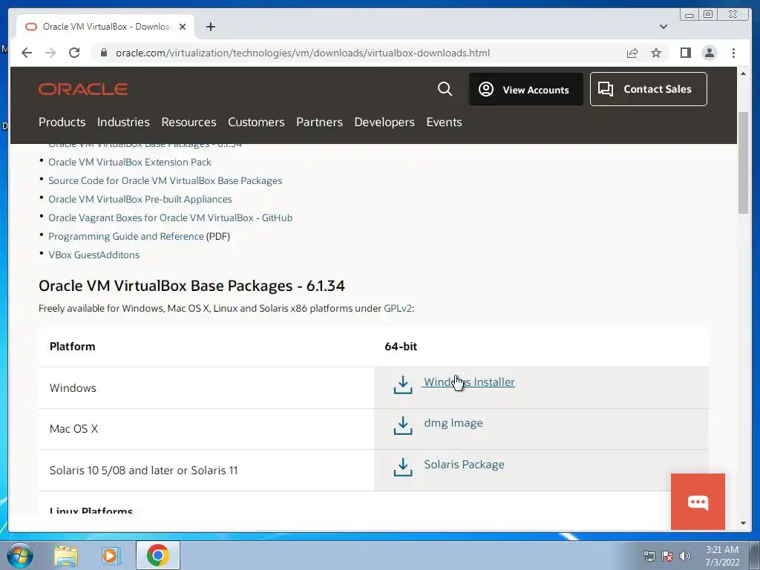Open the red chat widget button
The height and width of the screenshot is (570, 760).
pos(698,502)
